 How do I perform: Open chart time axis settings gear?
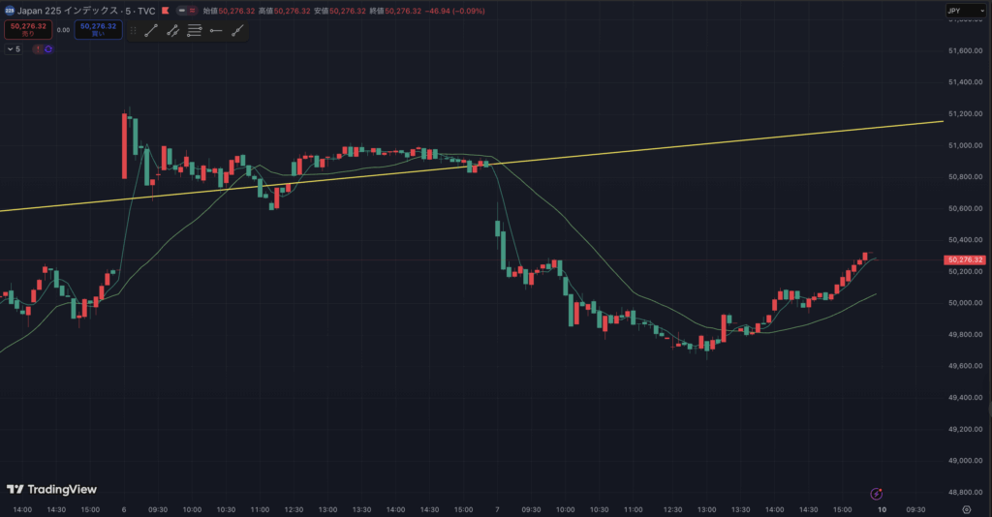[x=966, y=508]
